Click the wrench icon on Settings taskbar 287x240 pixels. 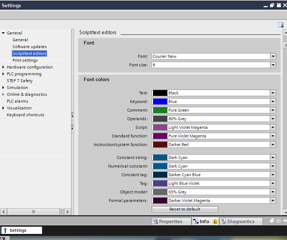(x=5, y=230)
